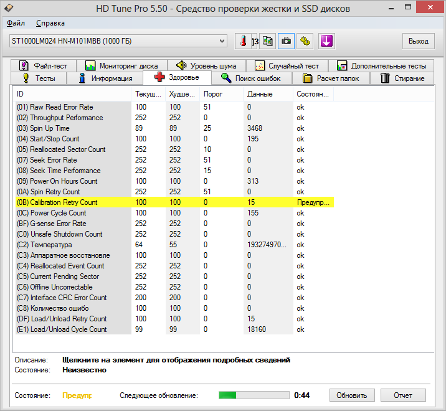Select the (C0) Unsafe Shutdown Count row
The height and width of the screenshot is (411, 446).
pos(174,234)
